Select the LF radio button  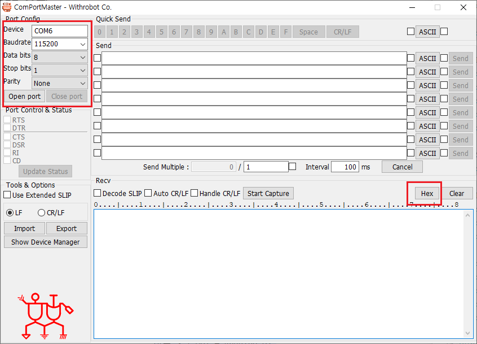(x=10, y=213)
